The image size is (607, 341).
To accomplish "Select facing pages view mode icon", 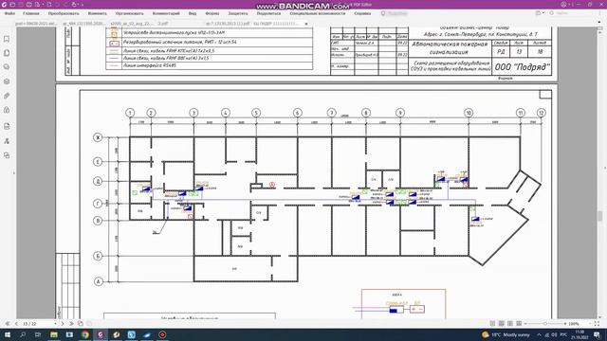I will (x=510, y=324).
